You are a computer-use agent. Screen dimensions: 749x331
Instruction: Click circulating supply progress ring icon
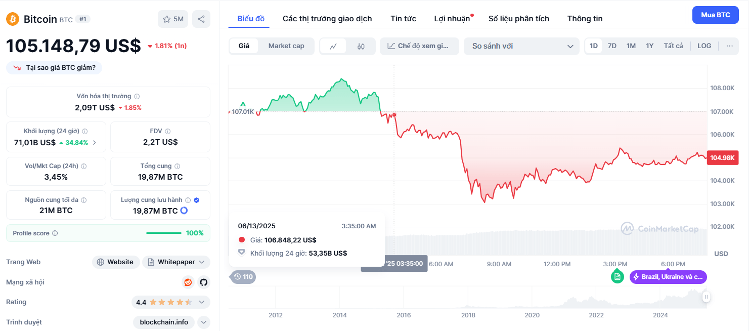(x=184, y=211)
